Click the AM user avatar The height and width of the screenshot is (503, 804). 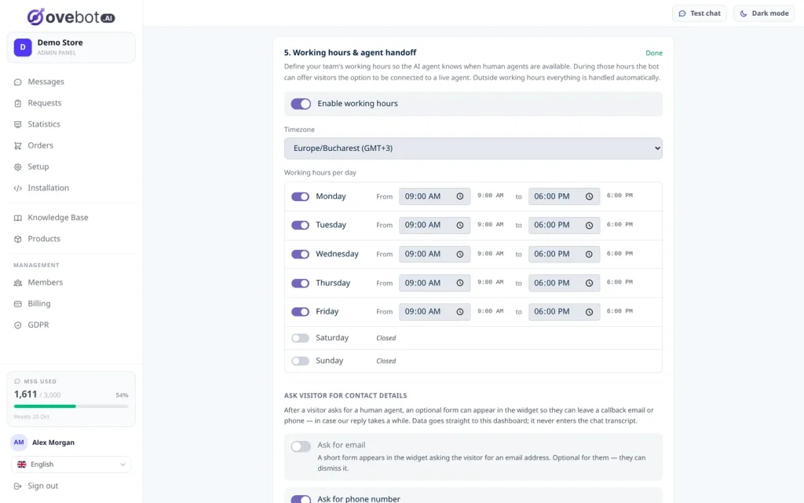[19, 442]
